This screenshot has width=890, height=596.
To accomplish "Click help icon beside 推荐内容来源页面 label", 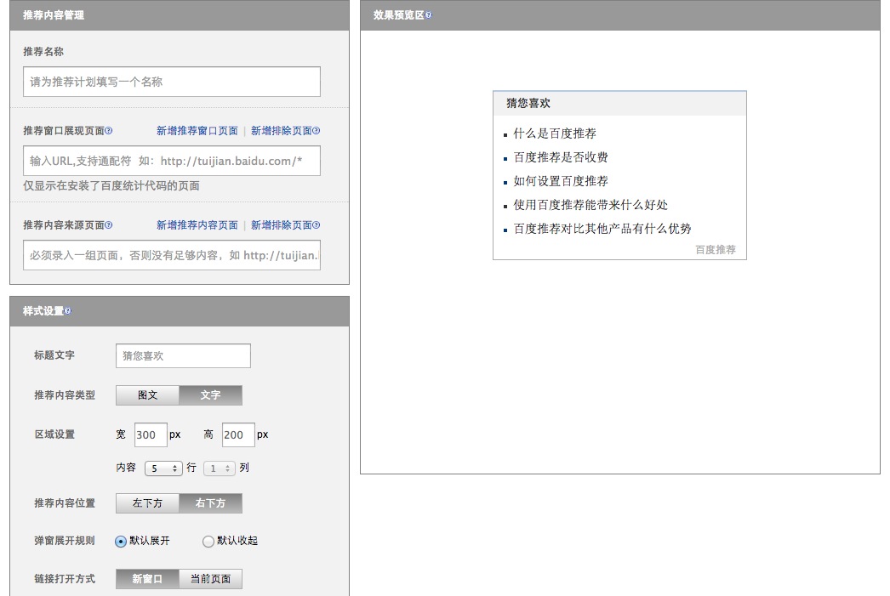I will [x=109, y=225].
